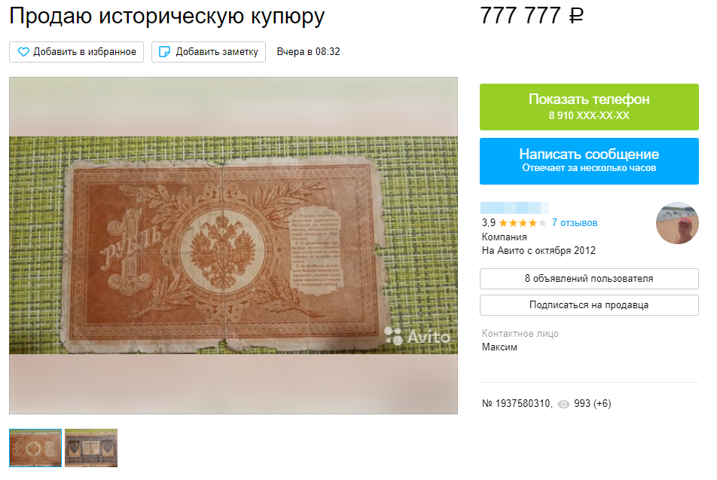Open the 7 отзывов reviews link
The width and height of the screenshot is (717, 480).
575,223
